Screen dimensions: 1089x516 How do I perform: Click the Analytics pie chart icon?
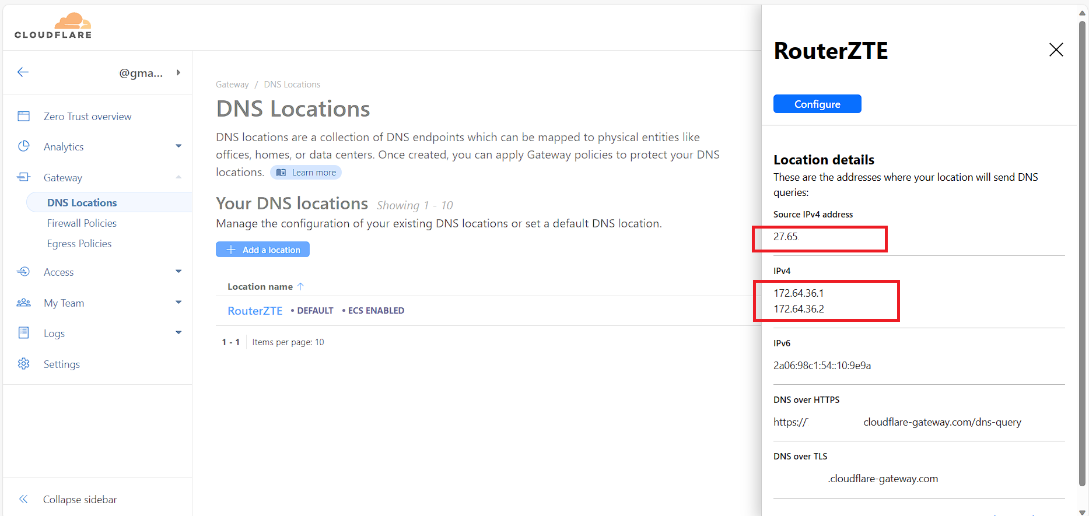click(x=23, y=146)
